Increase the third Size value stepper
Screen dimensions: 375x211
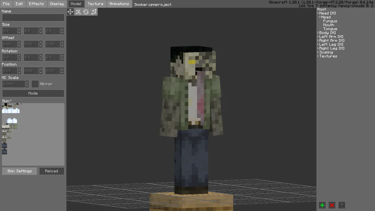coord(62,29)
